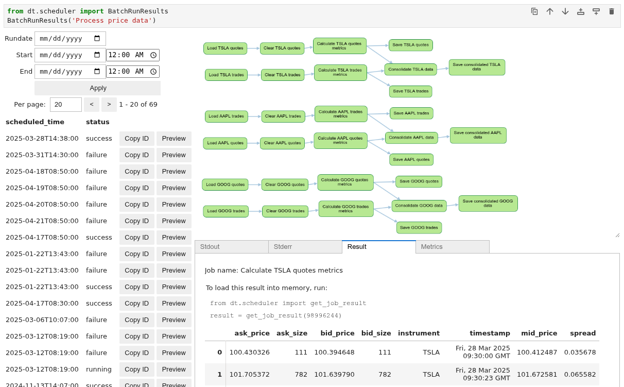Select Save consolidated TSLA data node
624x387 pixels.
pyautogui.click(x=477, y=68)
